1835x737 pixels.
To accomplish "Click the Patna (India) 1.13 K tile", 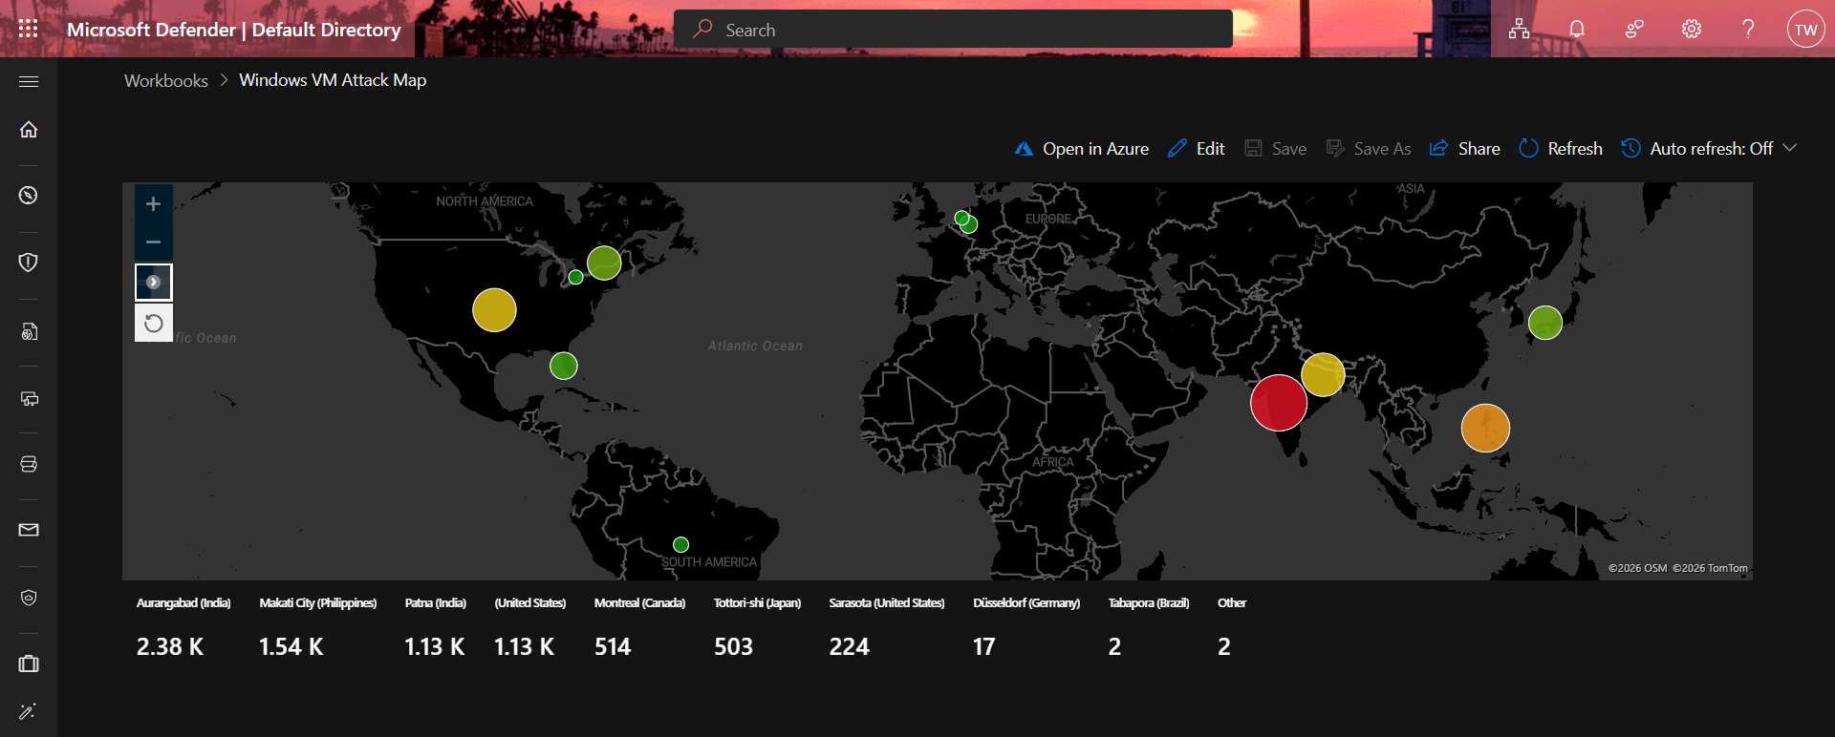I will (x=435, y=628).
